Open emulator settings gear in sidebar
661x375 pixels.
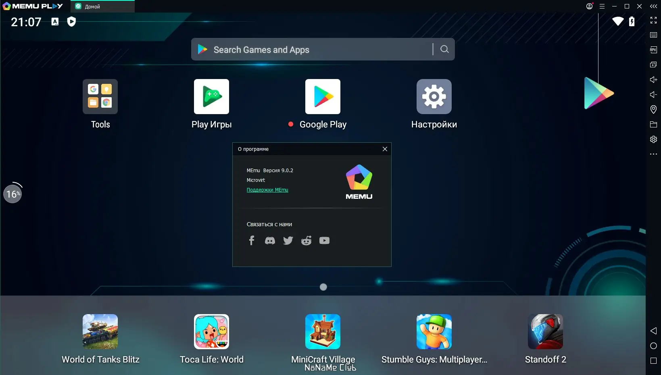(x=654, y=140)
